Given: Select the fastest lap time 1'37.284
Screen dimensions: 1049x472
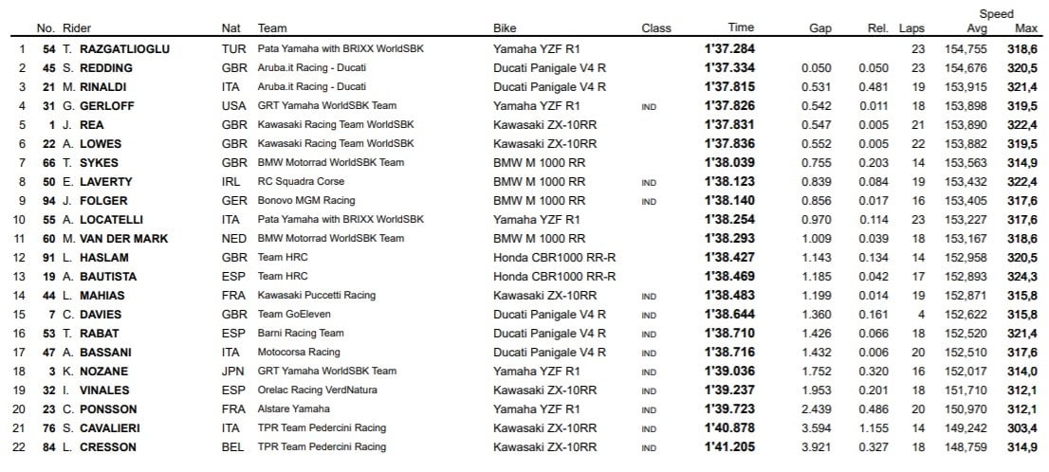Looking at the screenshot, I should tap(729, 49).
